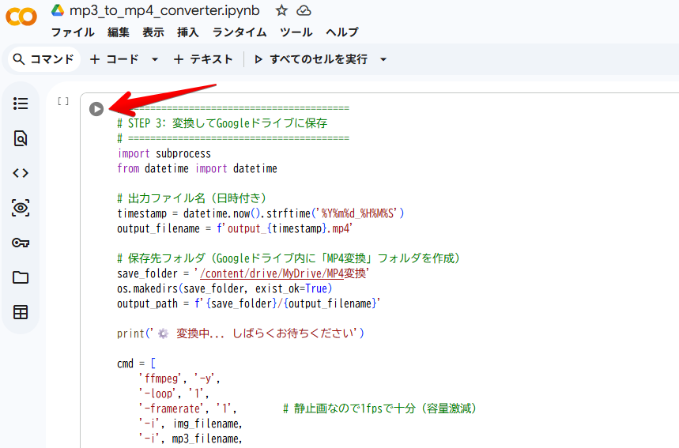Expand the run-all options dropdown arrow
The width and height of the screenshot is (679, 448).
pos(383,59)
